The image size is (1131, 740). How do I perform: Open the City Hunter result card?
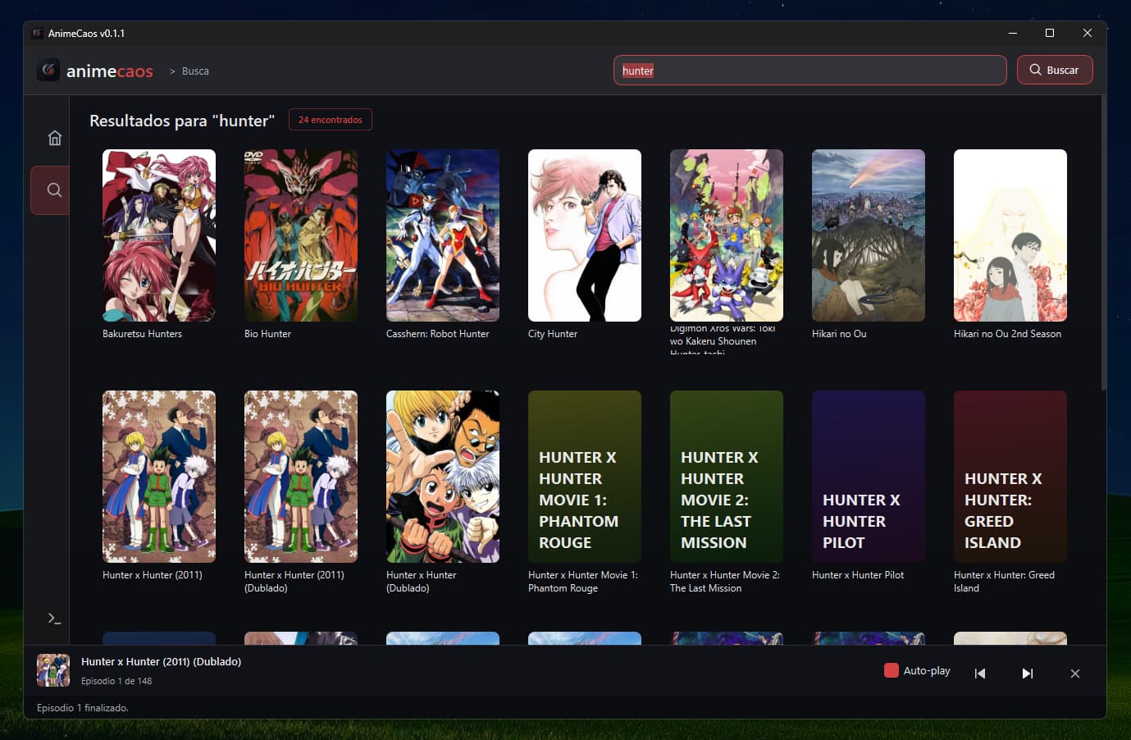(584, 235)
